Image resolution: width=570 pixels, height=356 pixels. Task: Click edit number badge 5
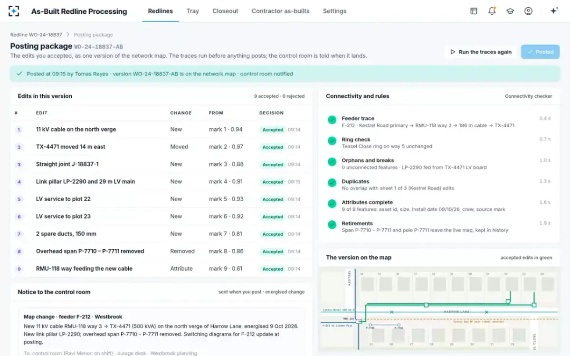[19, 199]
